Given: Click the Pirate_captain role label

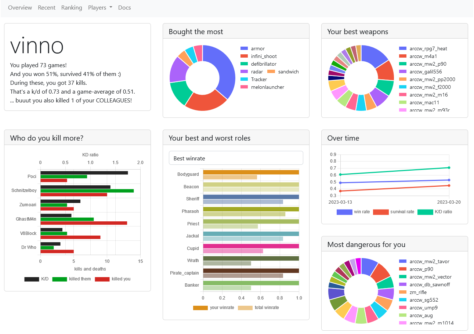Looking at the screenshot, I should coord(184,273).
